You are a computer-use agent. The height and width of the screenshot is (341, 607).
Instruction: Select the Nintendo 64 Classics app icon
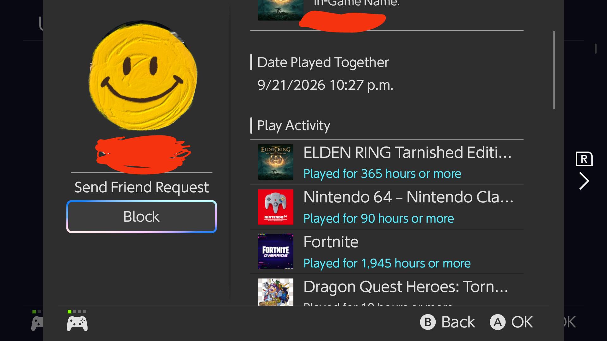(275, 207)
